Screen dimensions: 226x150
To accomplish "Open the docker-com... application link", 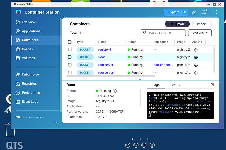I will click(x=163, y=65).
